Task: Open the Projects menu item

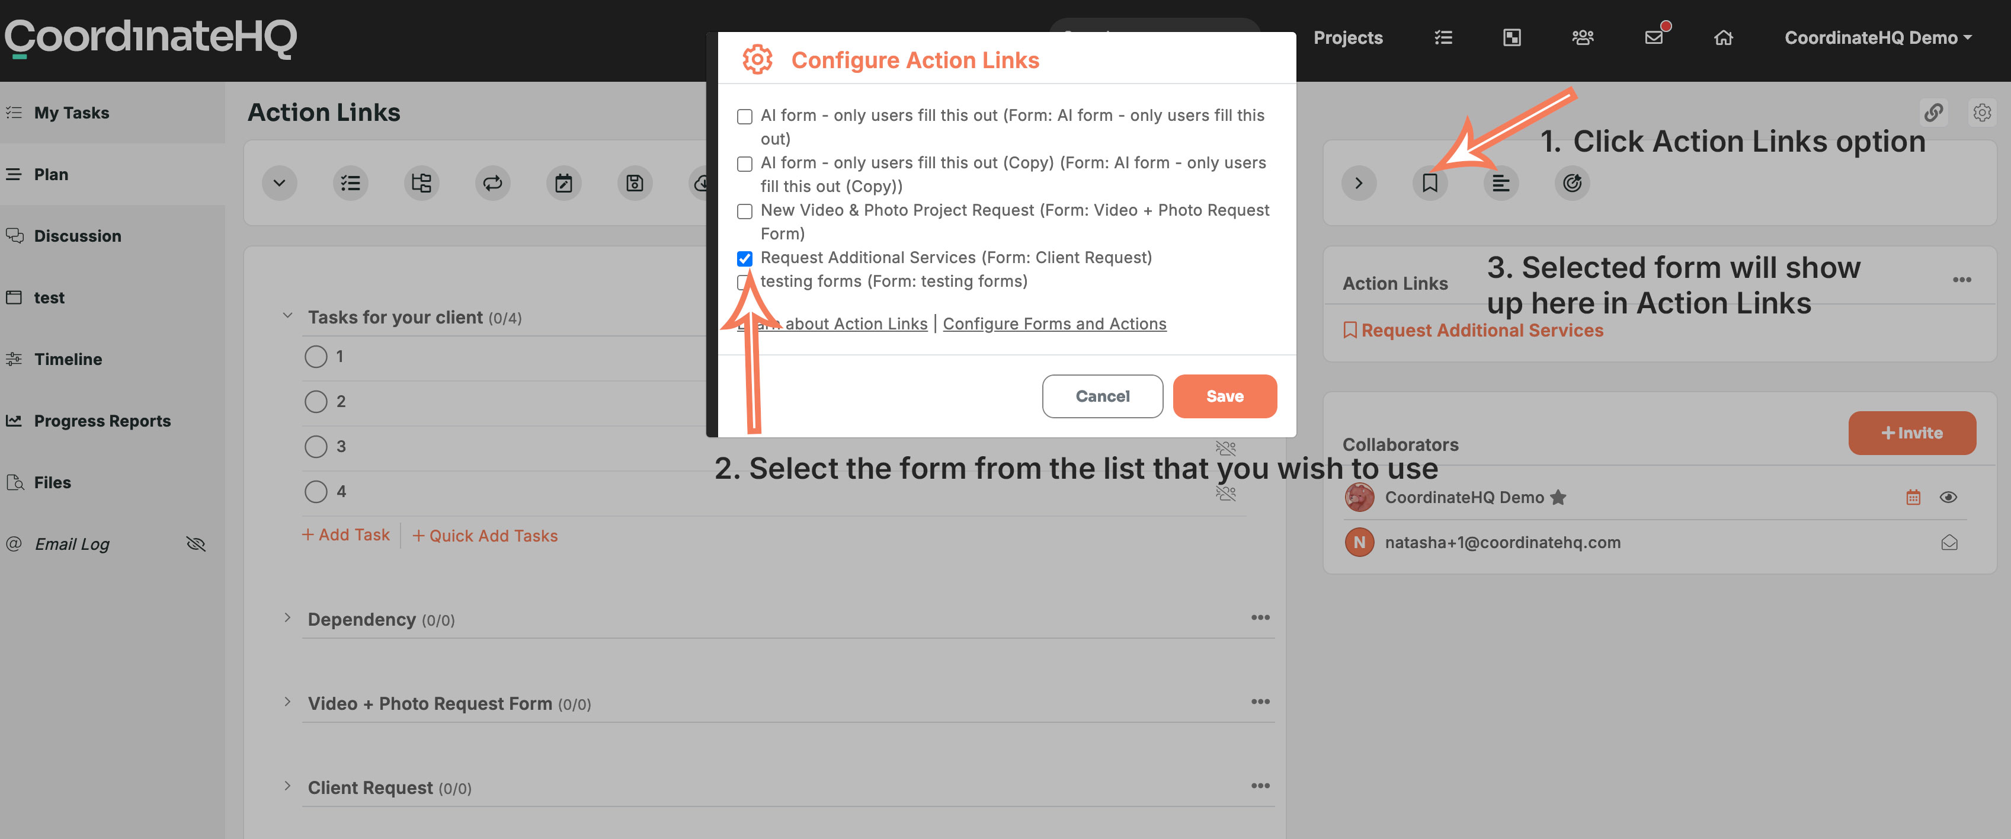Action: (1348, 37)
